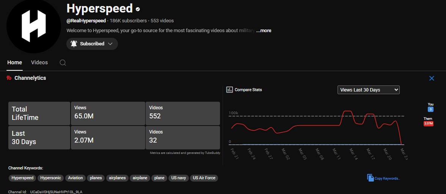Click the lifetime Views 65.0M cell
Image resolution: width=446 pixels, height=194 pixels.
pyautogui.click(x=108, y=113)
